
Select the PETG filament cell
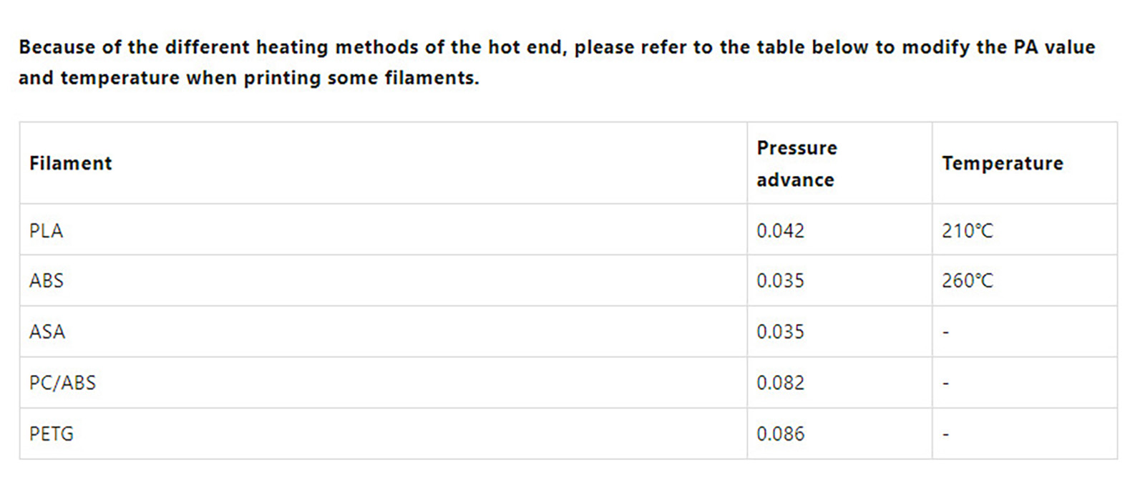coord(384,434)
